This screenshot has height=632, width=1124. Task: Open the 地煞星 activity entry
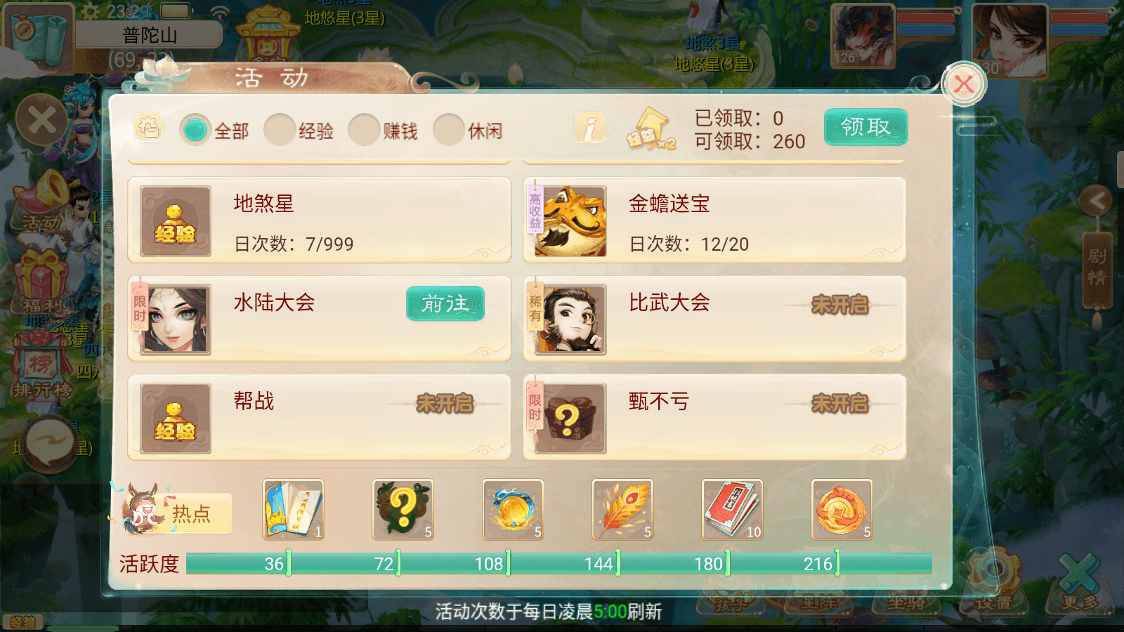coord(319,220)
